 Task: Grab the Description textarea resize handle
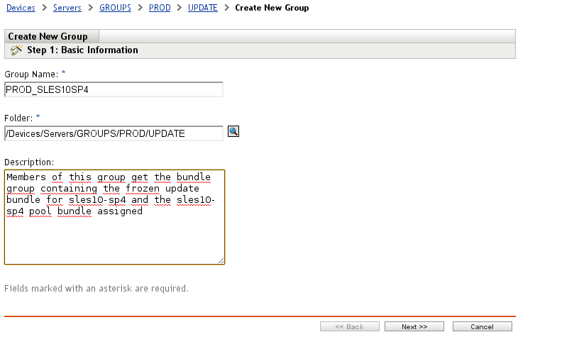pos(221,260)
